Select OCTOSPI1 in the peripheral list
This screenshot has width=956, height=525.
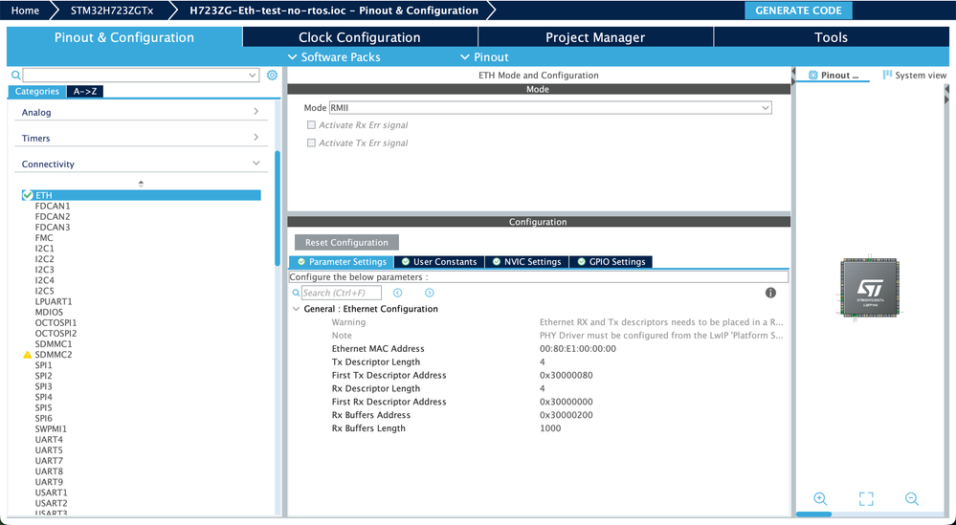point(56,323)
